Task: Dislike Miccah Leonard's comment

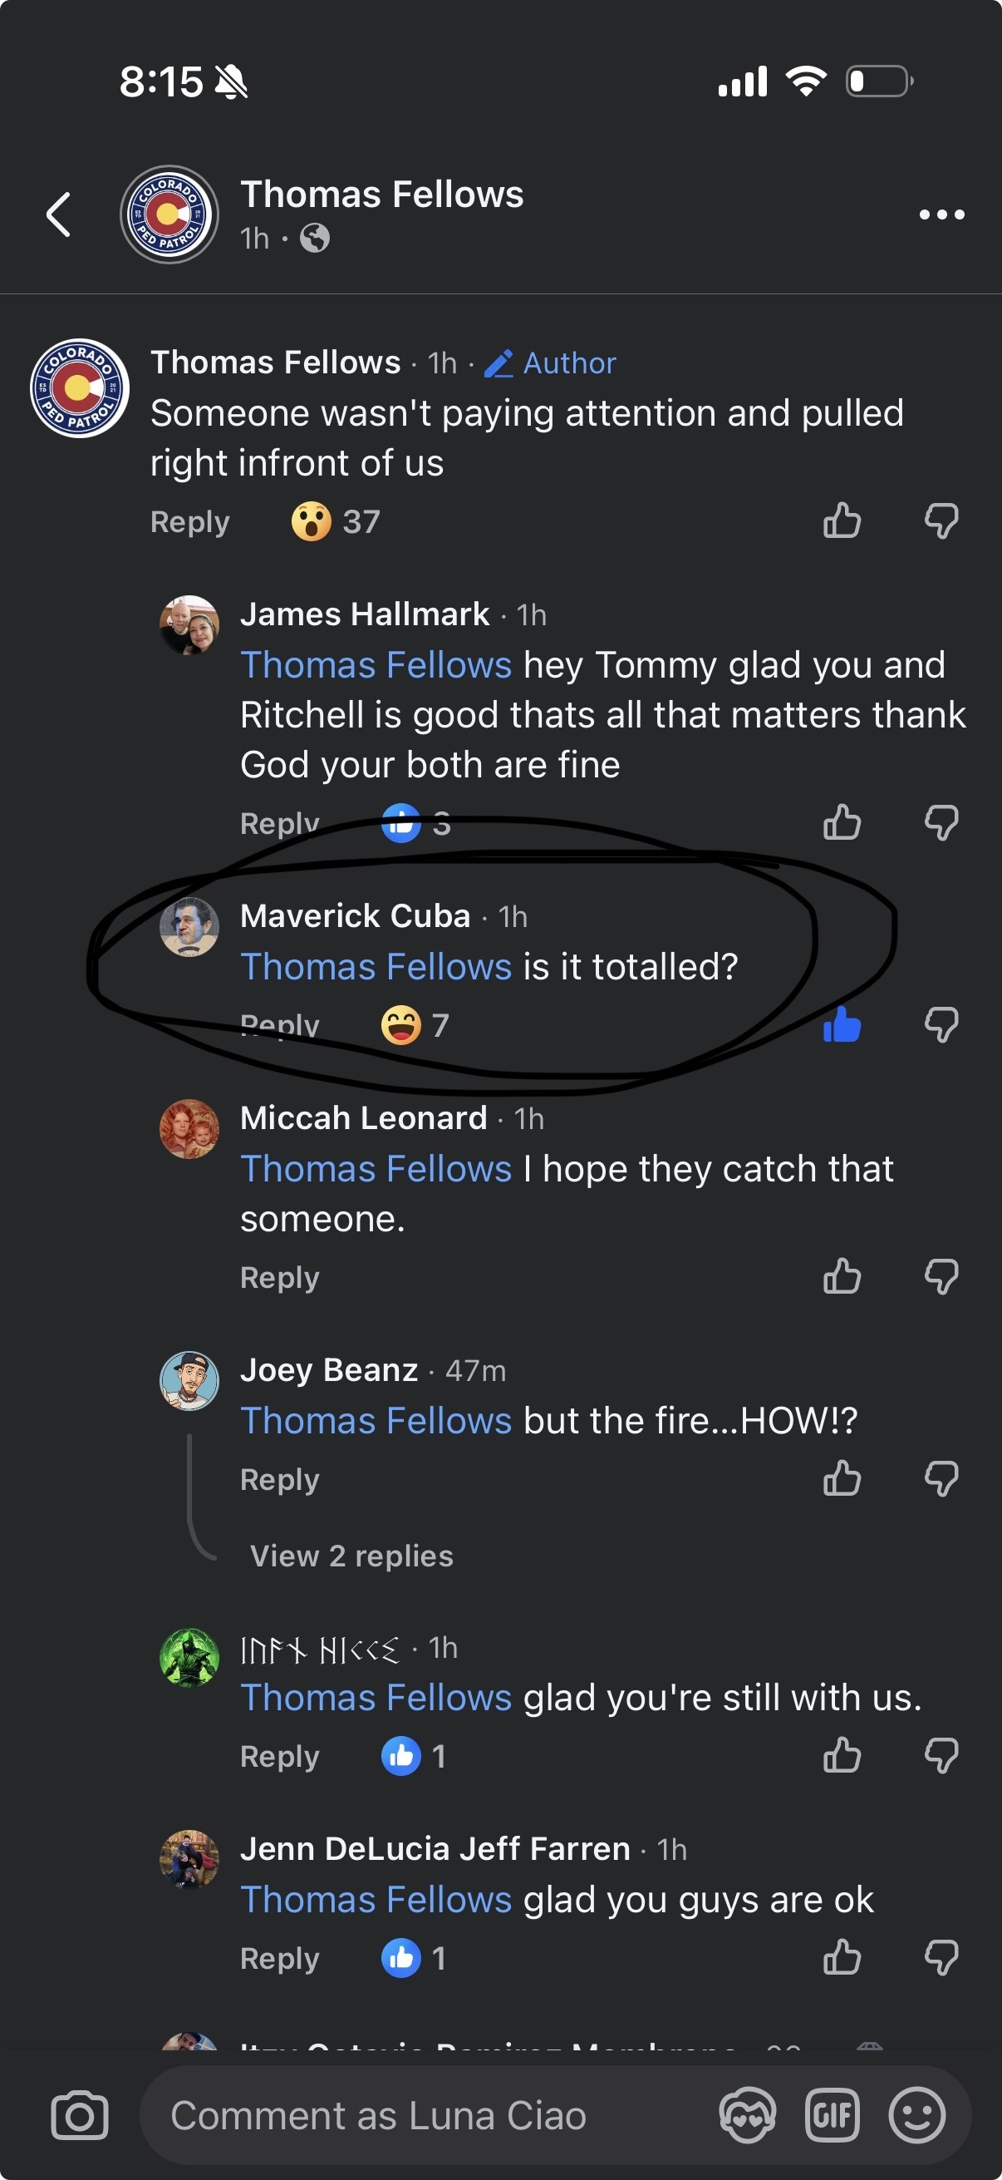Action: tap(941, 1277)
